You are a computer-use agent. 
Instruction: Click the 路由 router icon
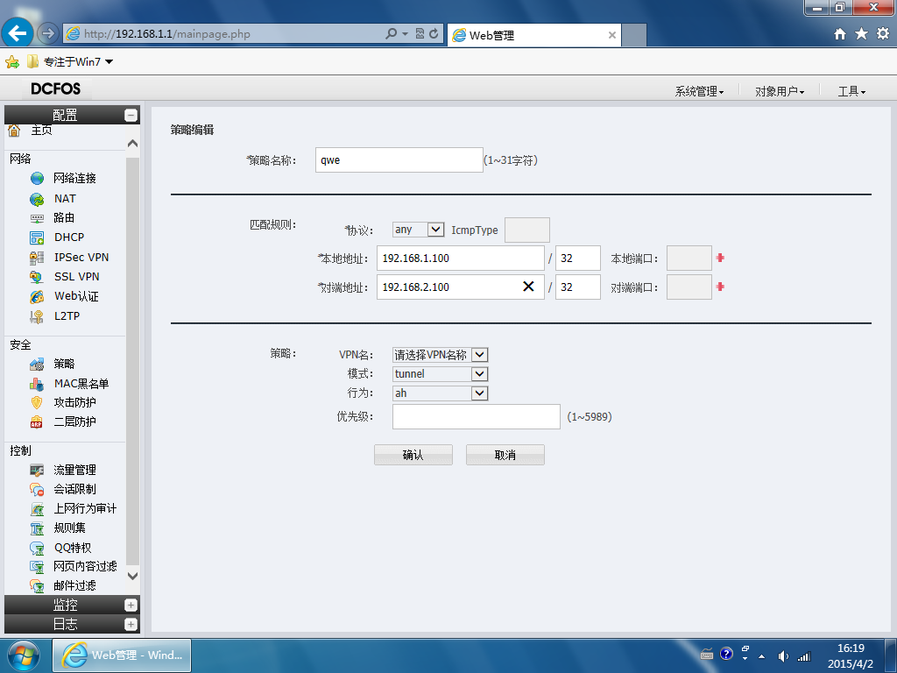pyautogui.click(x=37, y=218)
